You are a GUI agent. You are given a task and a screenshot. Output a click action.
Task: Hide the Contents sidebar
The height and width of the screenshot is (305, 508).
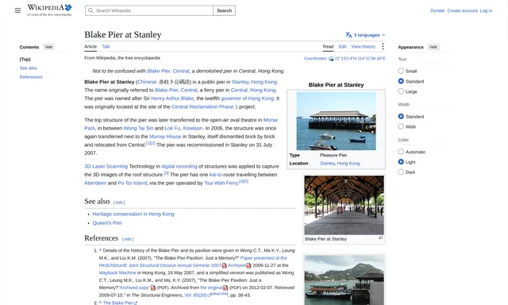(48, 47)
